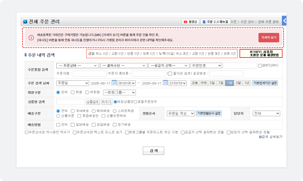This screenshot has width=303, height=181.
Task: Click the 자세히 보기 red button
Action: click(269, 37)
